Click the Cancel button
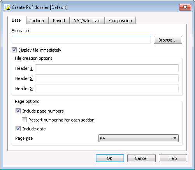This screenshot has height=170, width=195. coord(141,158)
